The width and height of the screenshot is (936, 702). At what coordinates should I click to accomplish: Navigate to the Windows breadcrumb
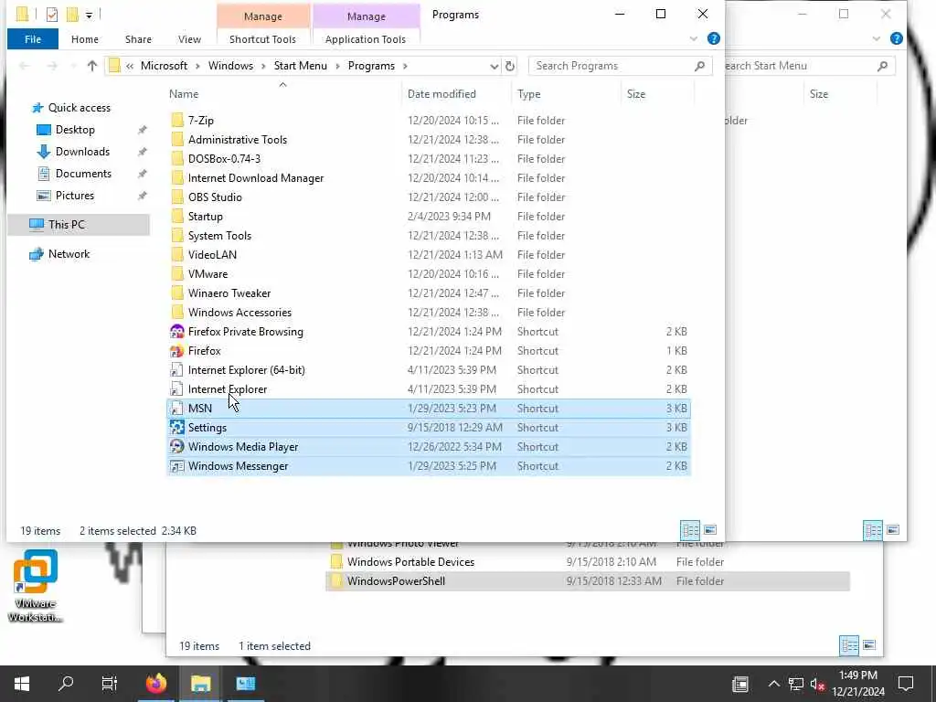tap(230, 66)
